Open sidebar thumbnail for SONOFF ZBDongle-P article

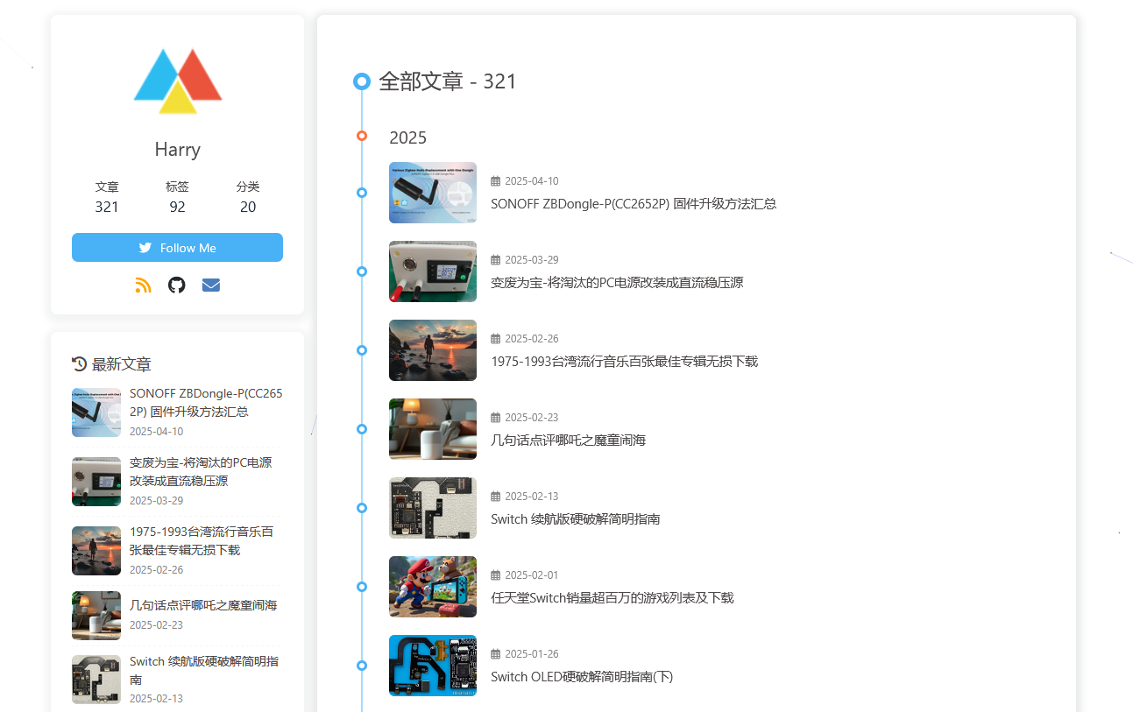click(x=96, y=412)
